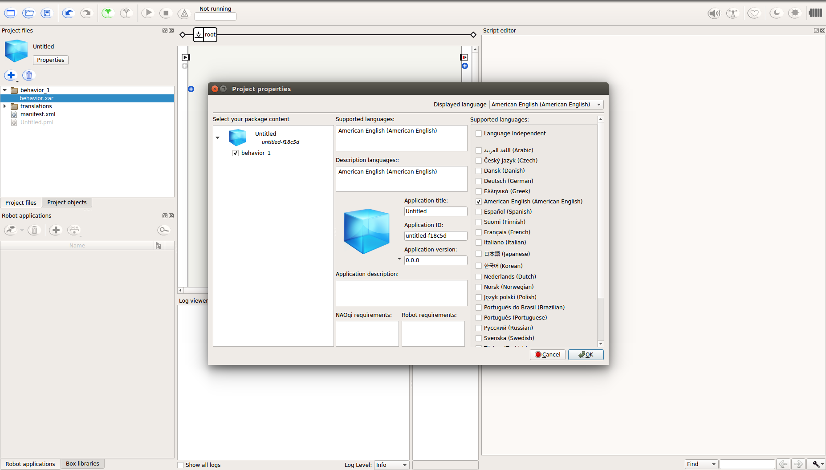Click the sun wake up icon
Image resolution: width=826 pixels, height=470 pixels.
tap(795, 13)
